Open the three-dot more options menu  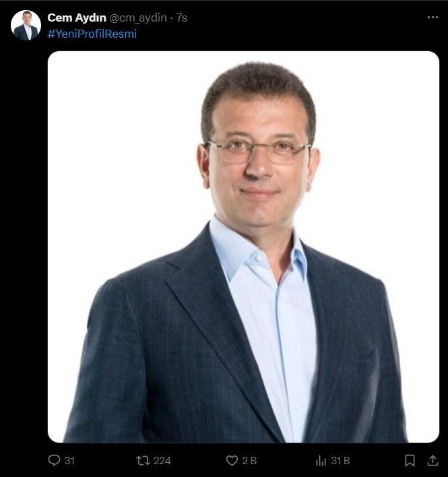pyautogui.click(x=433, y=18)
